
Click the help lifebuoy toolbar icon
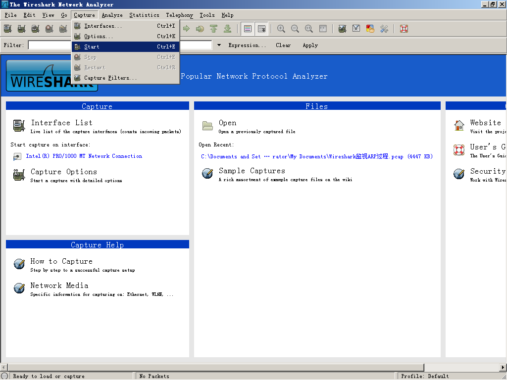click(404, 29)
